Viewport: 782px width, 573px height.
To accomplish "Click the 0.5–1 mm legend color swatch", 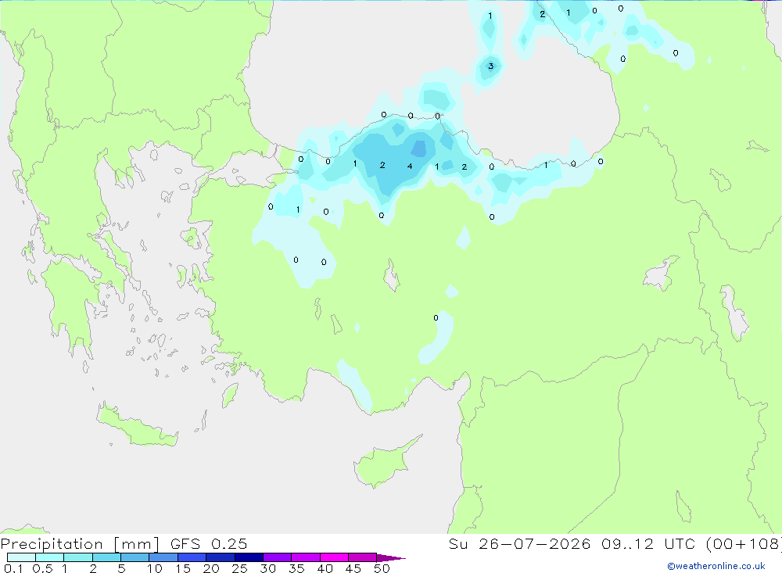I will [50, 557].
